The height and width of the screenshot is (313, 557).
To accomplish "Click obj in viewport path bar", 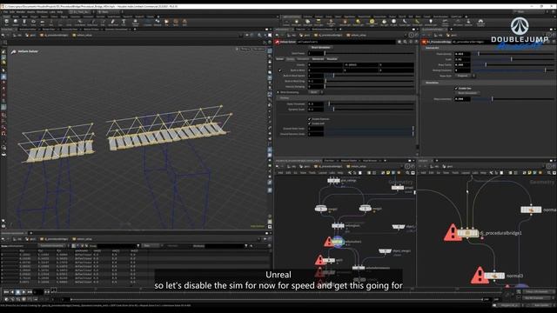I will click(x=17, y=35).
